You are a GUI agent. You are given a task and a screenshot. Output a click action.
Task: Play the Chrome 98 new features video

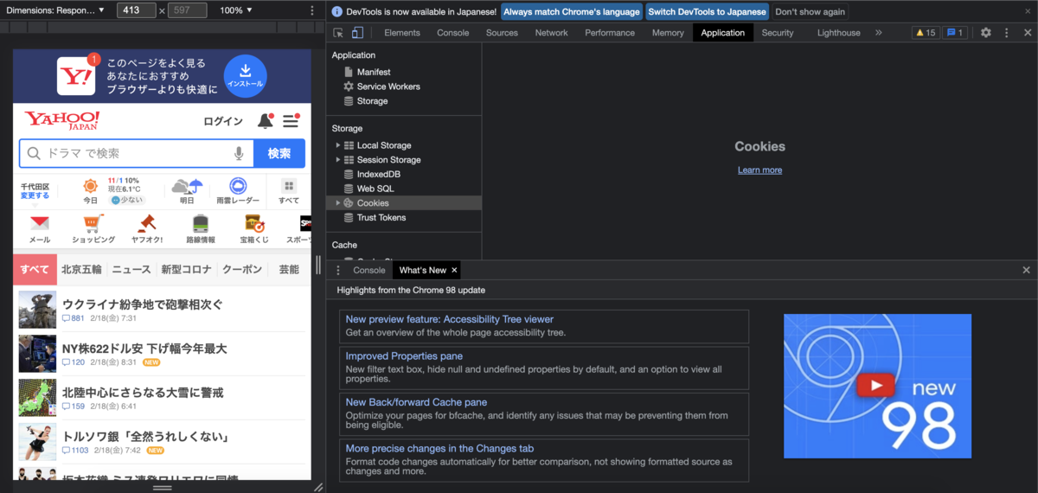click(x=876, y=386)
